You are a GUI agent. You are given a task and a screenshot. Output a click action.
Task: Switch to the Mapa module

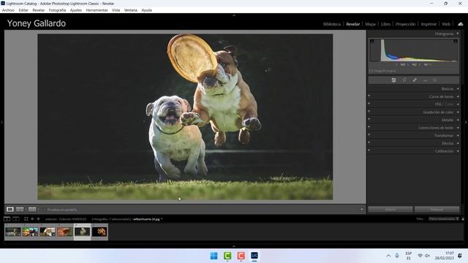pos(371,24)
